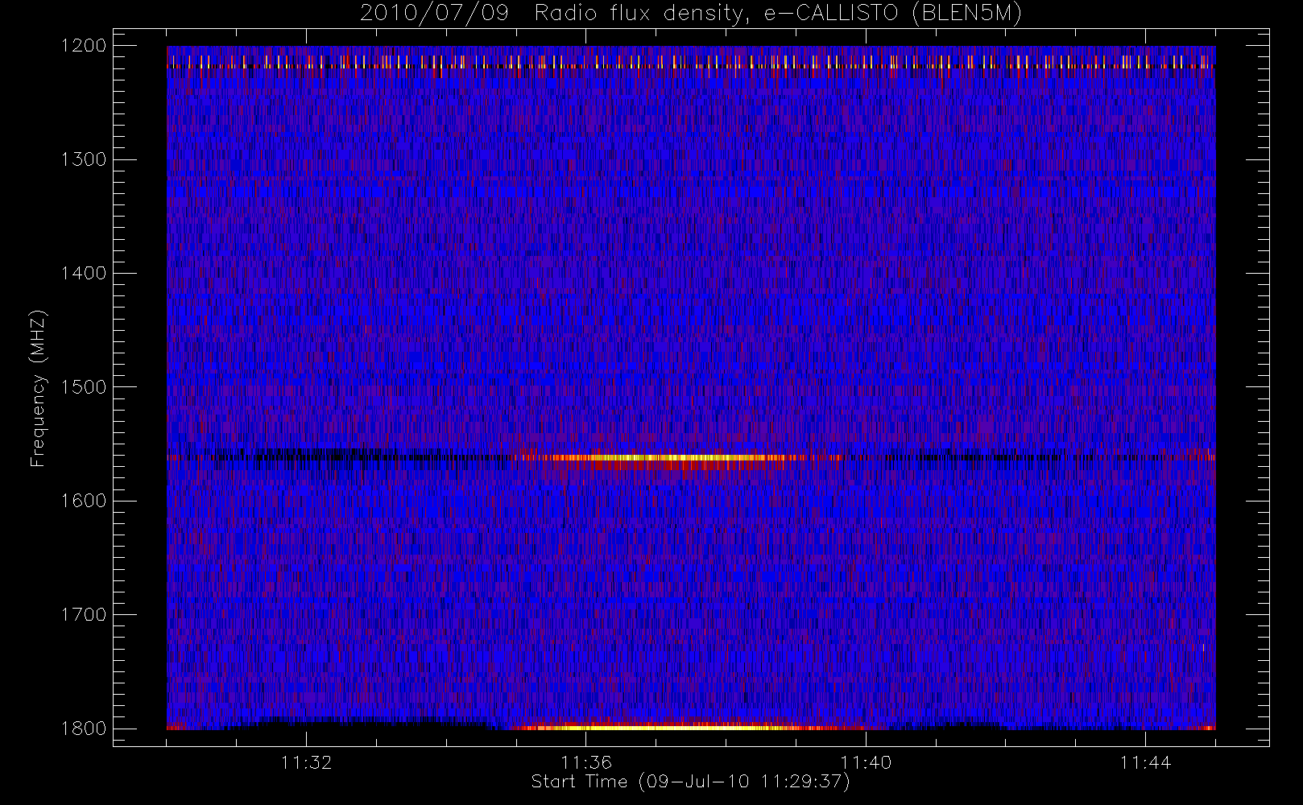Click the 1500 frequency tick label

(x=84, y=387)
